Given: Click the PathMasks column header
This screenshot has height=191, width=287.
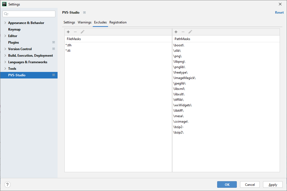Looking at the screenshot, I should click(x=226, y=39).
